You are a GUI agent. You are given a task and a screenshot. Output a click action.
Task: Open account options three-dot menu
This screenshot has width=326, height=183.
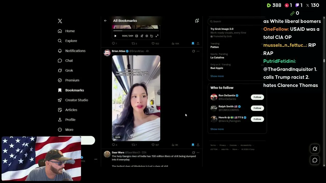point(96,159)
